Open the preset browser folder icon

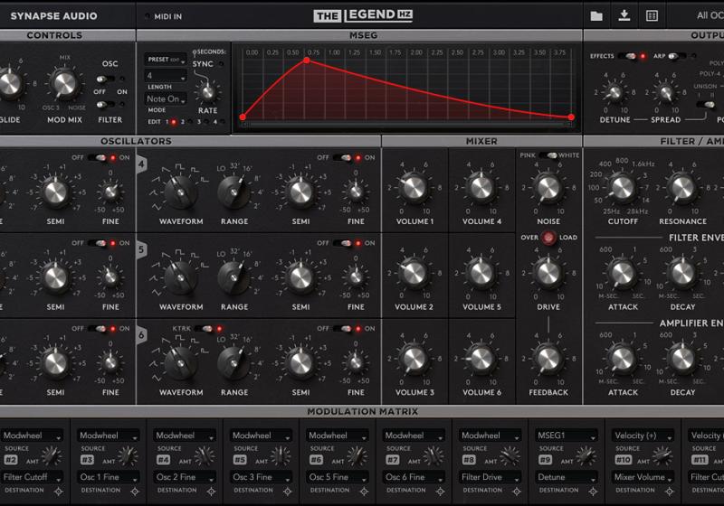tap(596, 16)
